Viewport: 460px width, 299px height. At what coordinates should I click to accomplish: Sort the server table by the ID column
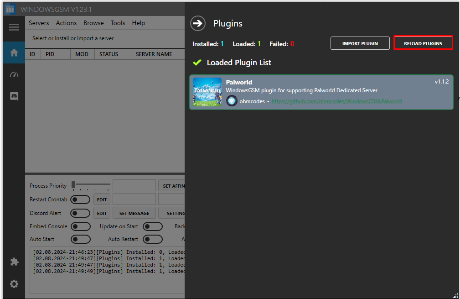[32, 54]
